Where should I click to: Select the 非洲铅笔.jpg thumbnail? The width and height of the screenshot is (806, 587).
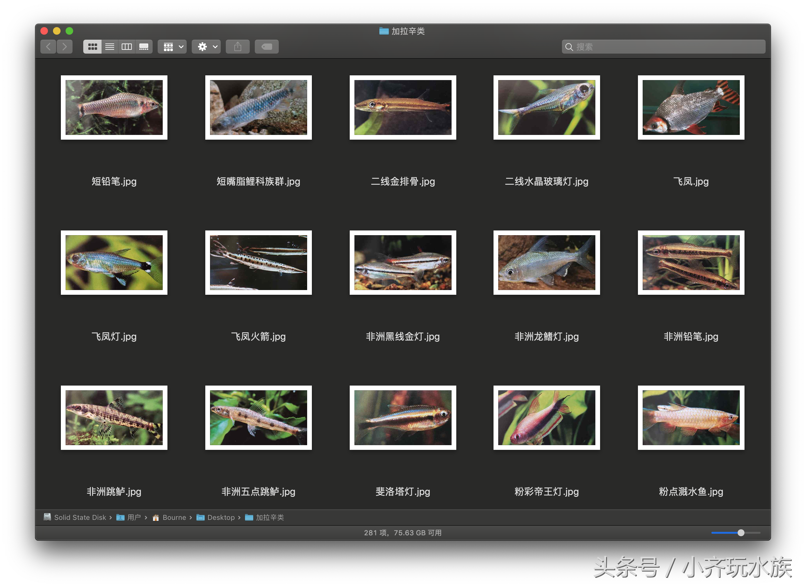691,263
